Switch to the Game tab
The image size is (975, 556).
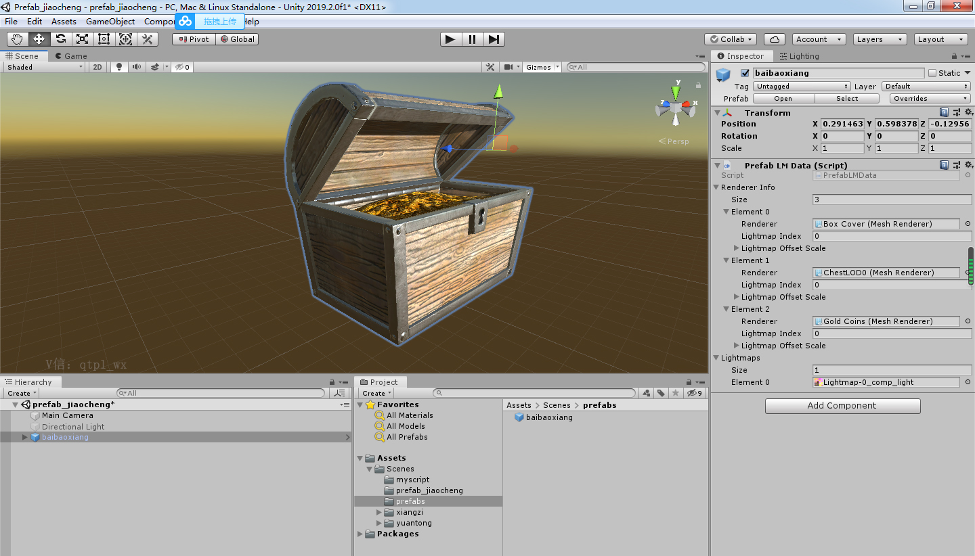70,56
